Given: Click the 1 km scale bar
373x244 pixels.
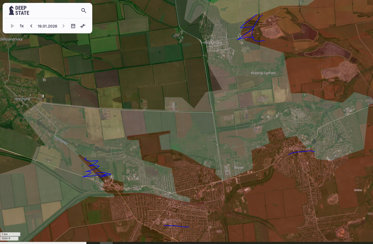Looking at the screenshot, I should point(10,234).
